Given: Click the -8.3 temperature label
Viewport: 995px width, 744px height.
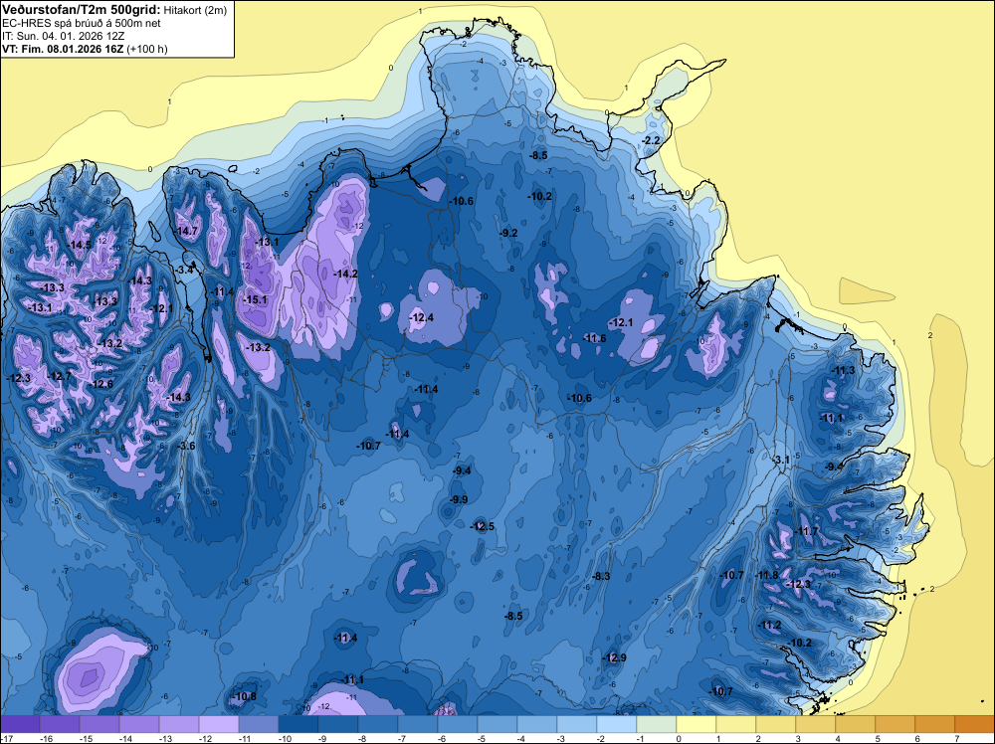Looking at the screenshot, I should 601,576.
